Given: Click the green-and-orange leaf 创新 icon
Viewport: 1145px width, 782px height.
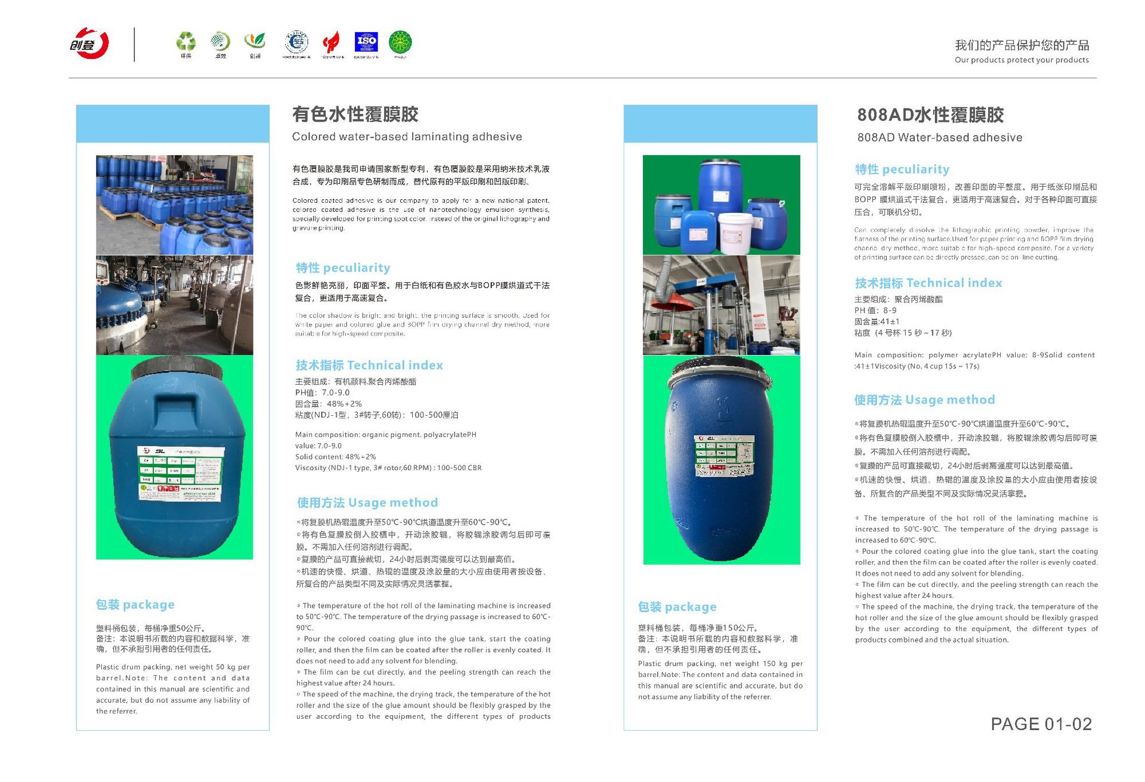Looking at the screenshot, I should (255, 41).
